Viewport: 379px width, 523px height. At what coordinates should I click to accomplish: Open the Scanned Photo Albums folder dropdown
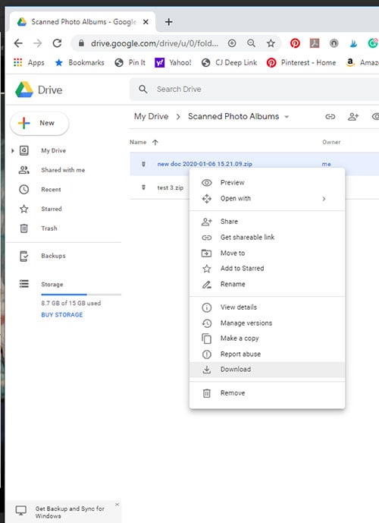click(x=287, y=117)
